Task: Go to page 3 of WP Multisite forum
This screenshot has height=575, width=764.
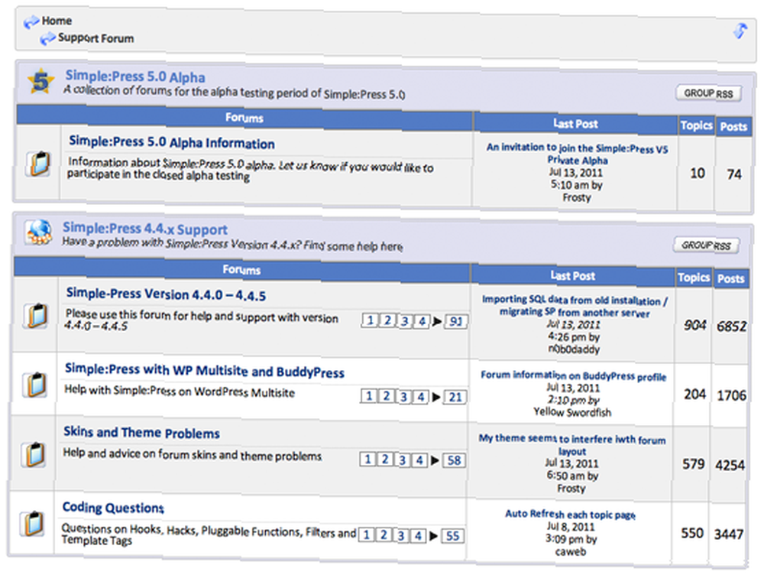Action: [x=403, y=397]
